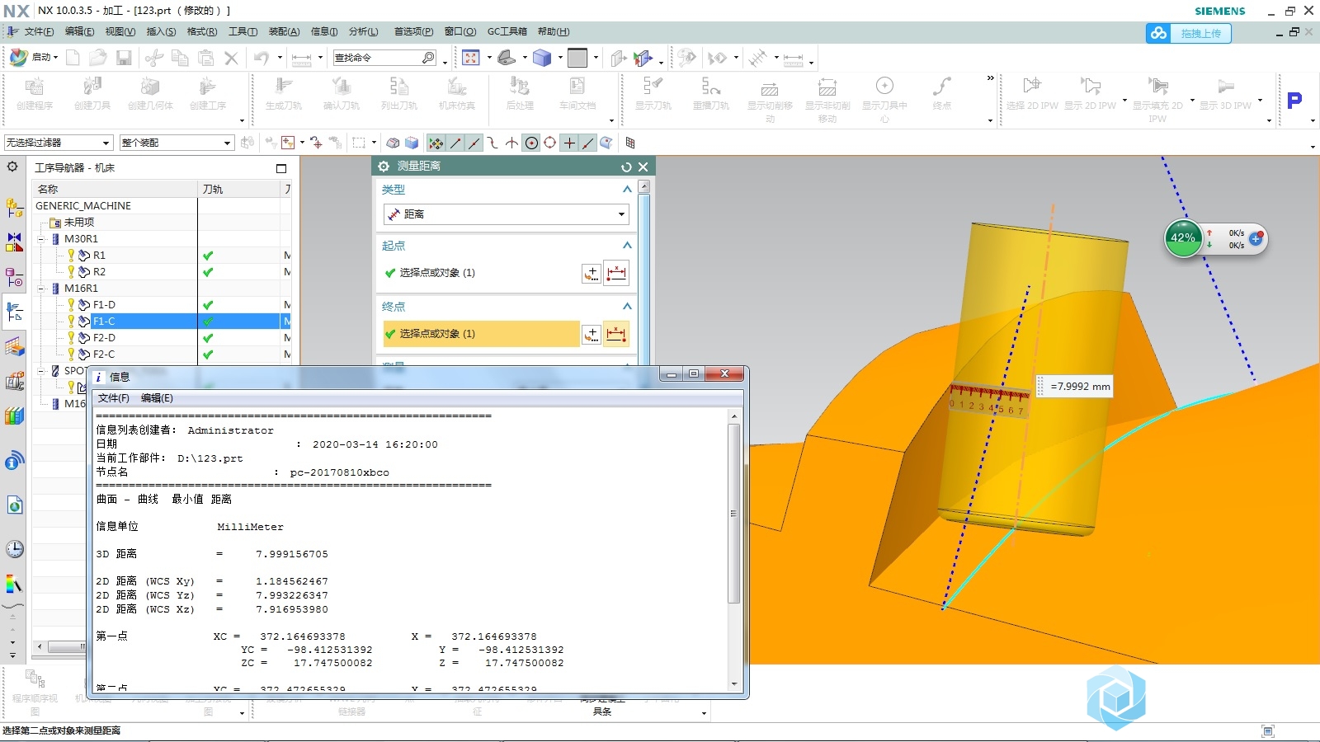1320x742 pixels.
Task: Toggle the lightbulb for operation R1
Action: pos(71,255)
